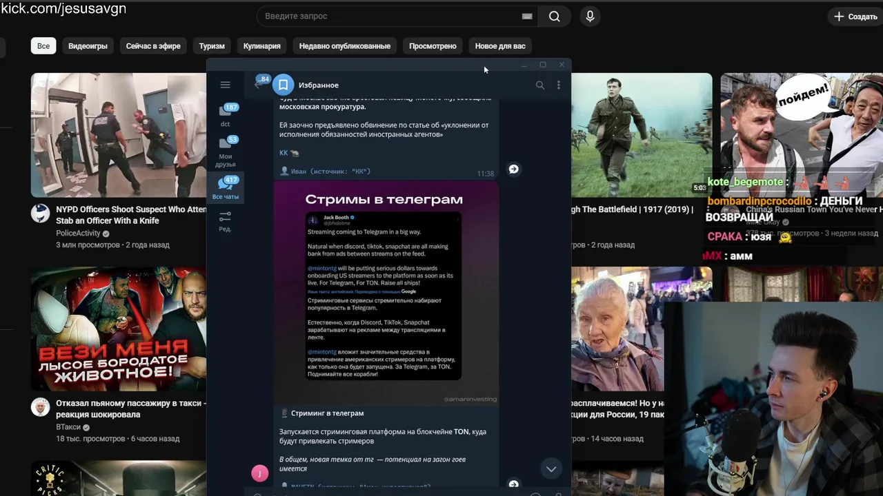The width and height of the screenshot is (883, 496).
Task: Open NYPD Officers Shoot Suspect video title
Action: [131, 215]
